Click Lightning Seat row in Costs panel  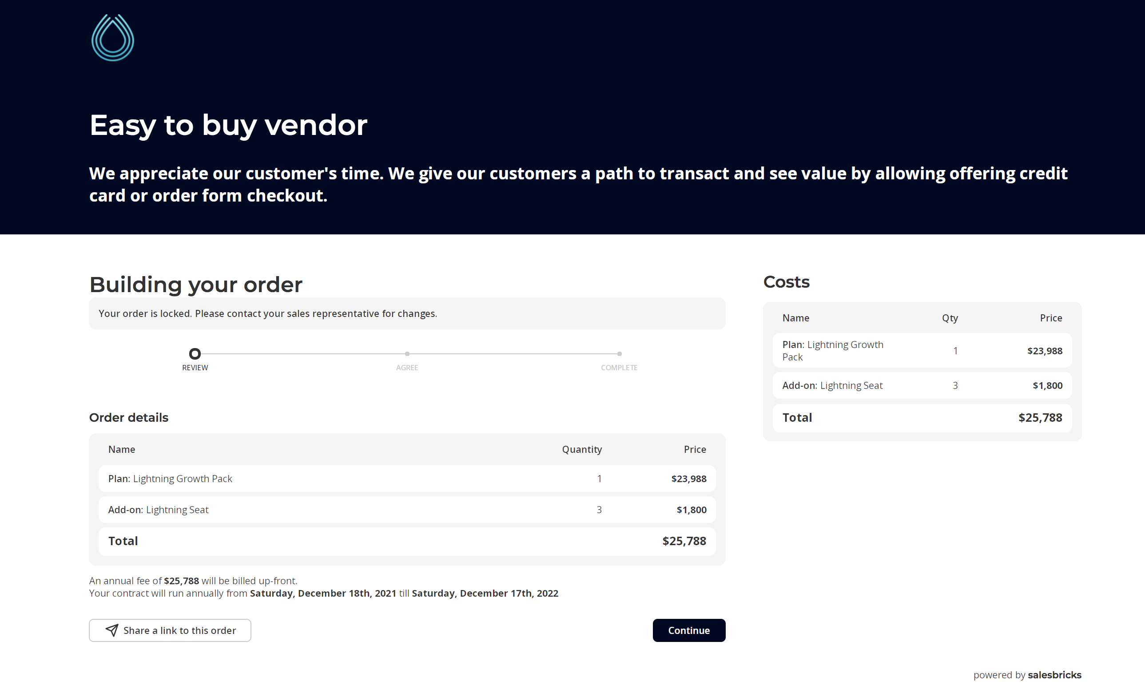[x=922, y=385]
